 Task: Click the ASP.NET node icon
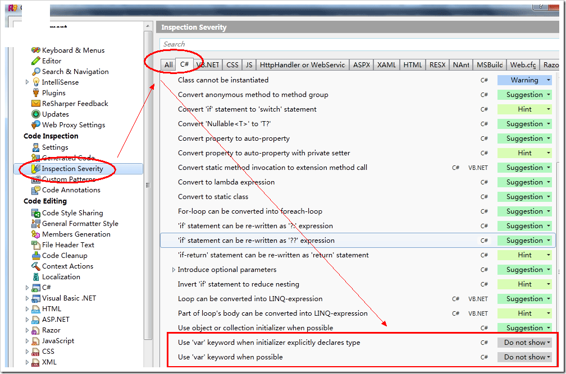36,320
